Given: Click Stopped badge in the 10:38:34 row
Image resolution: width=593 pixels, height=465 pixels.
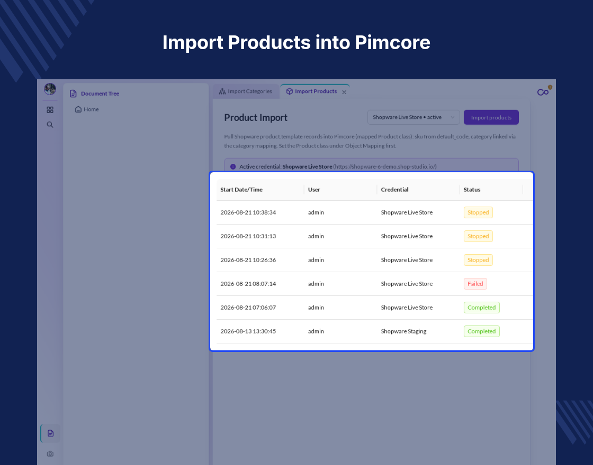Looking at the screenshot, I should coord(478,212).
